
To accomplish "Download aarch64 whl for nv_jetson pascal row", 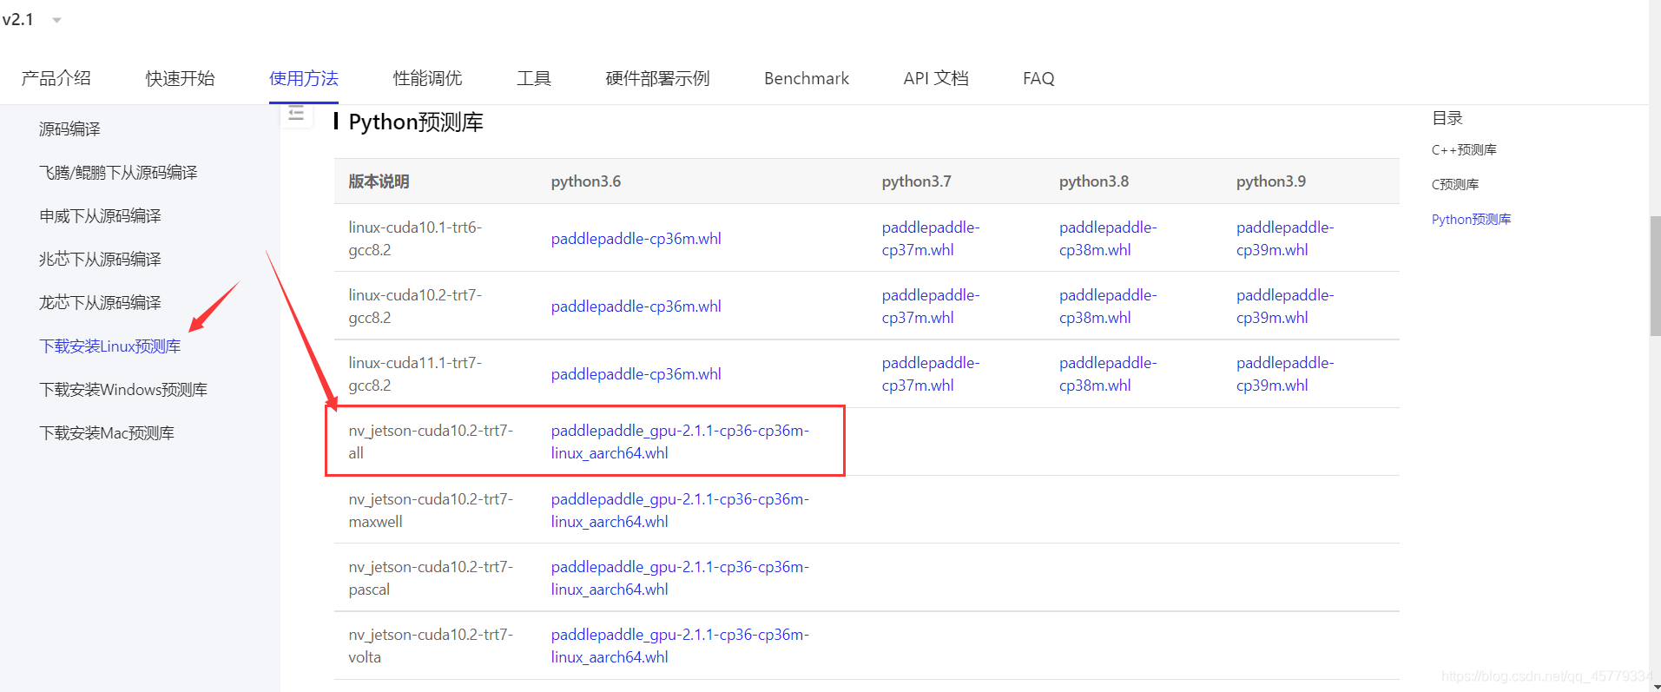I will (x=680, y=578).
